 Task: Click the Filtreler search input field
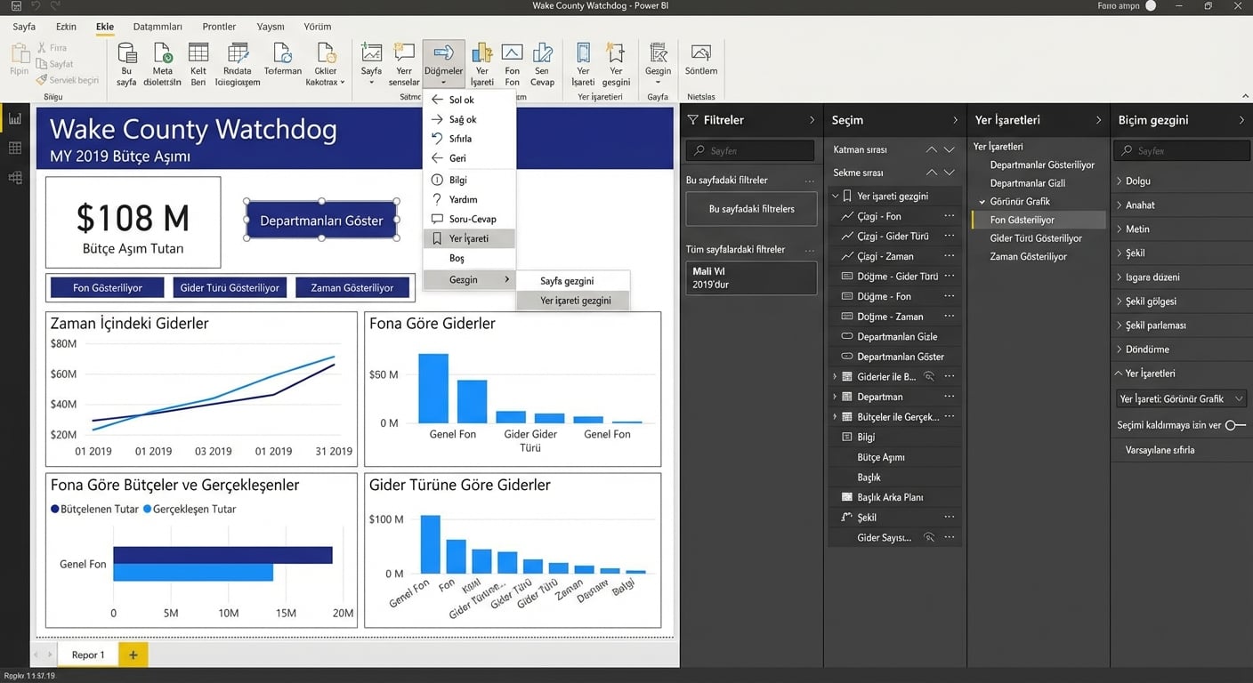pos(750,150)
